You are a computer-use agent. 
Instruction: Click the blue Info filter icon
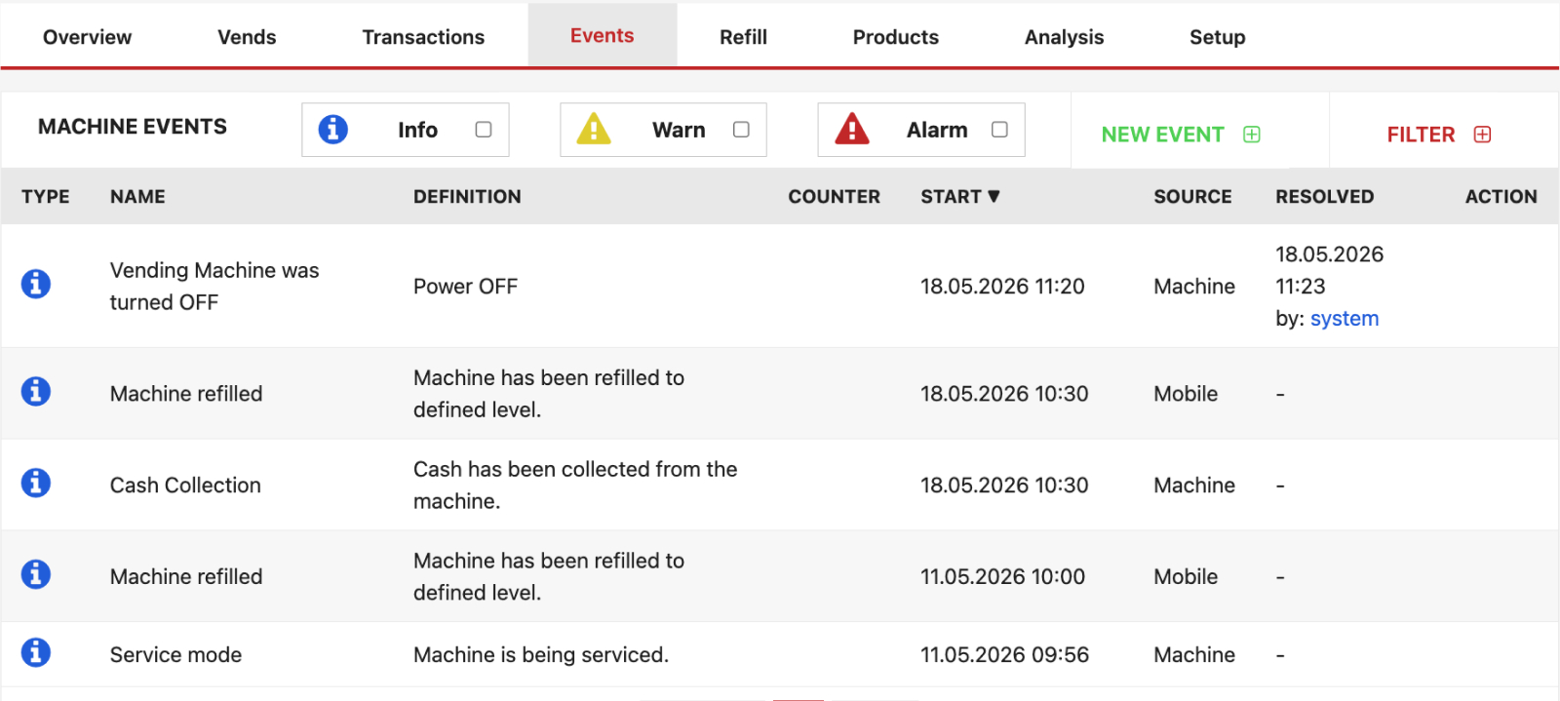click(x=332, y=129)
